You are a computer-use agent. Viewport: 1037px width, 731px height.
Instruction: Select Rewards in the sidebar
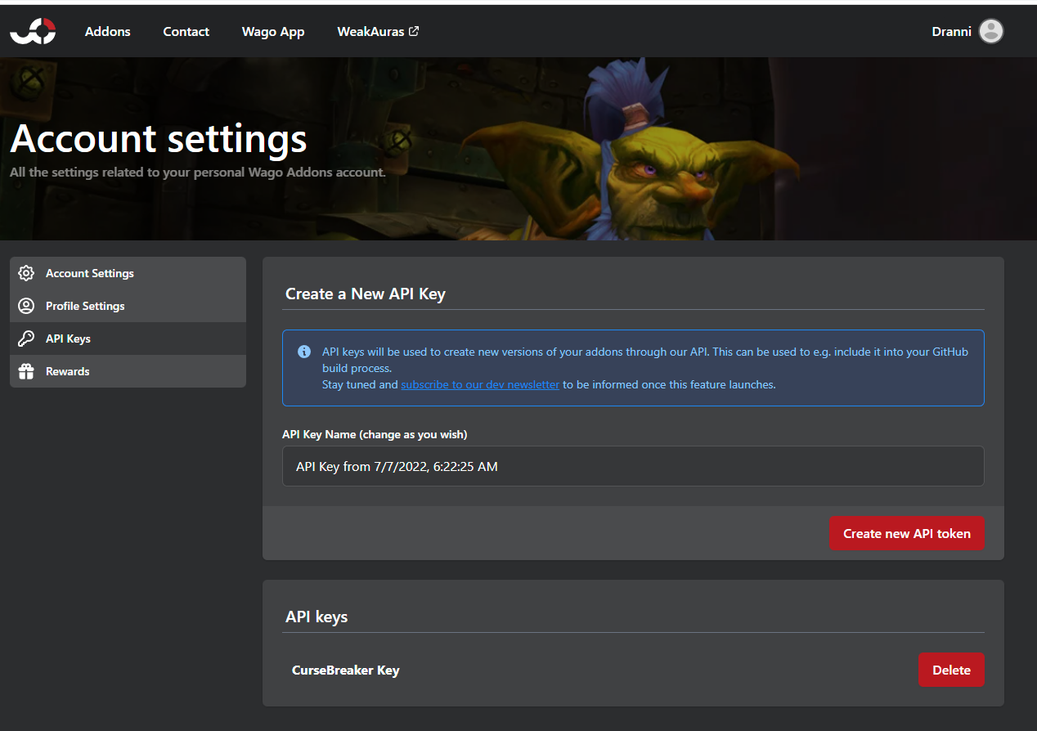click(67, 371)
